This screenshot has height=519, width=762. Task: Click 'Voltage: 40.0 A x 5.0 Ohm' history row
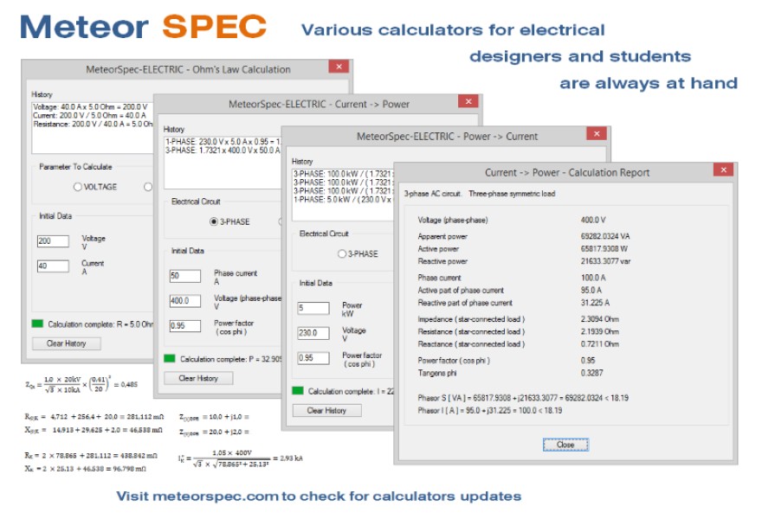click(x=90, y=106)
